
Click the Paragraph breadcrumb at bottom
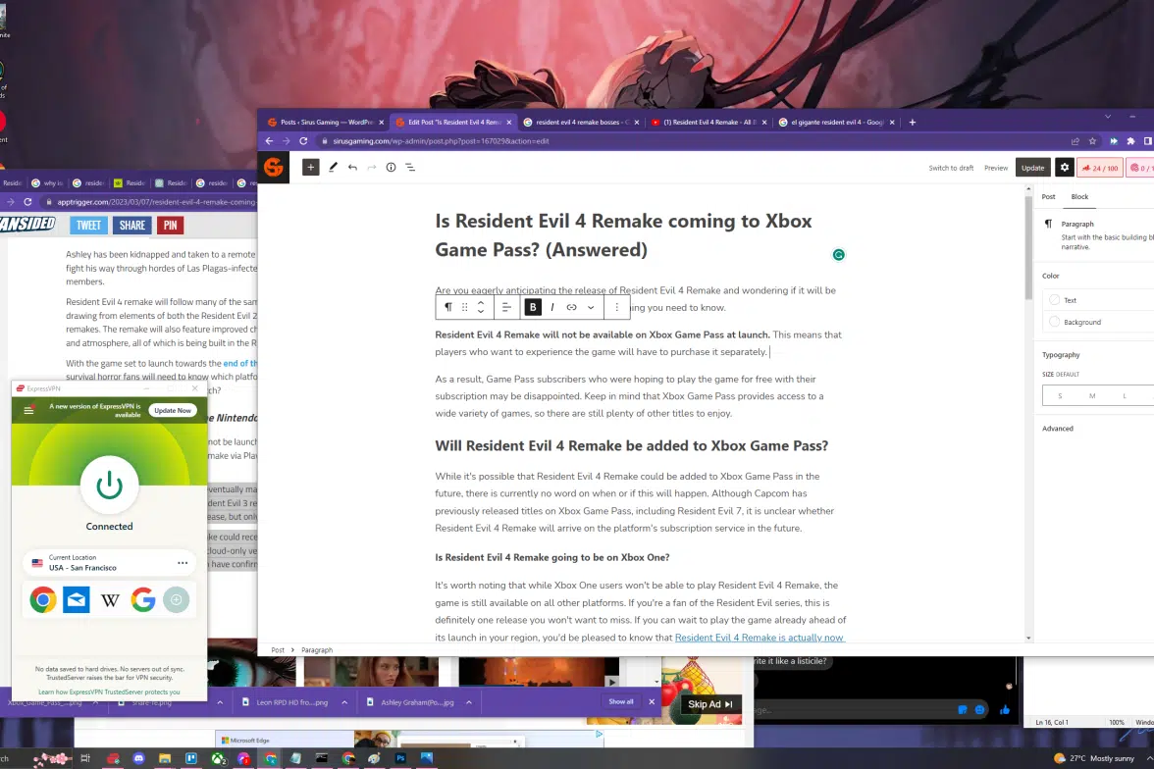(x=317, y=649)
